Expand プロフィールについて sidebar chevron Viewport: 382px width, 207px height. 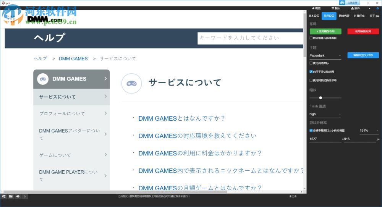pos(105,113)
